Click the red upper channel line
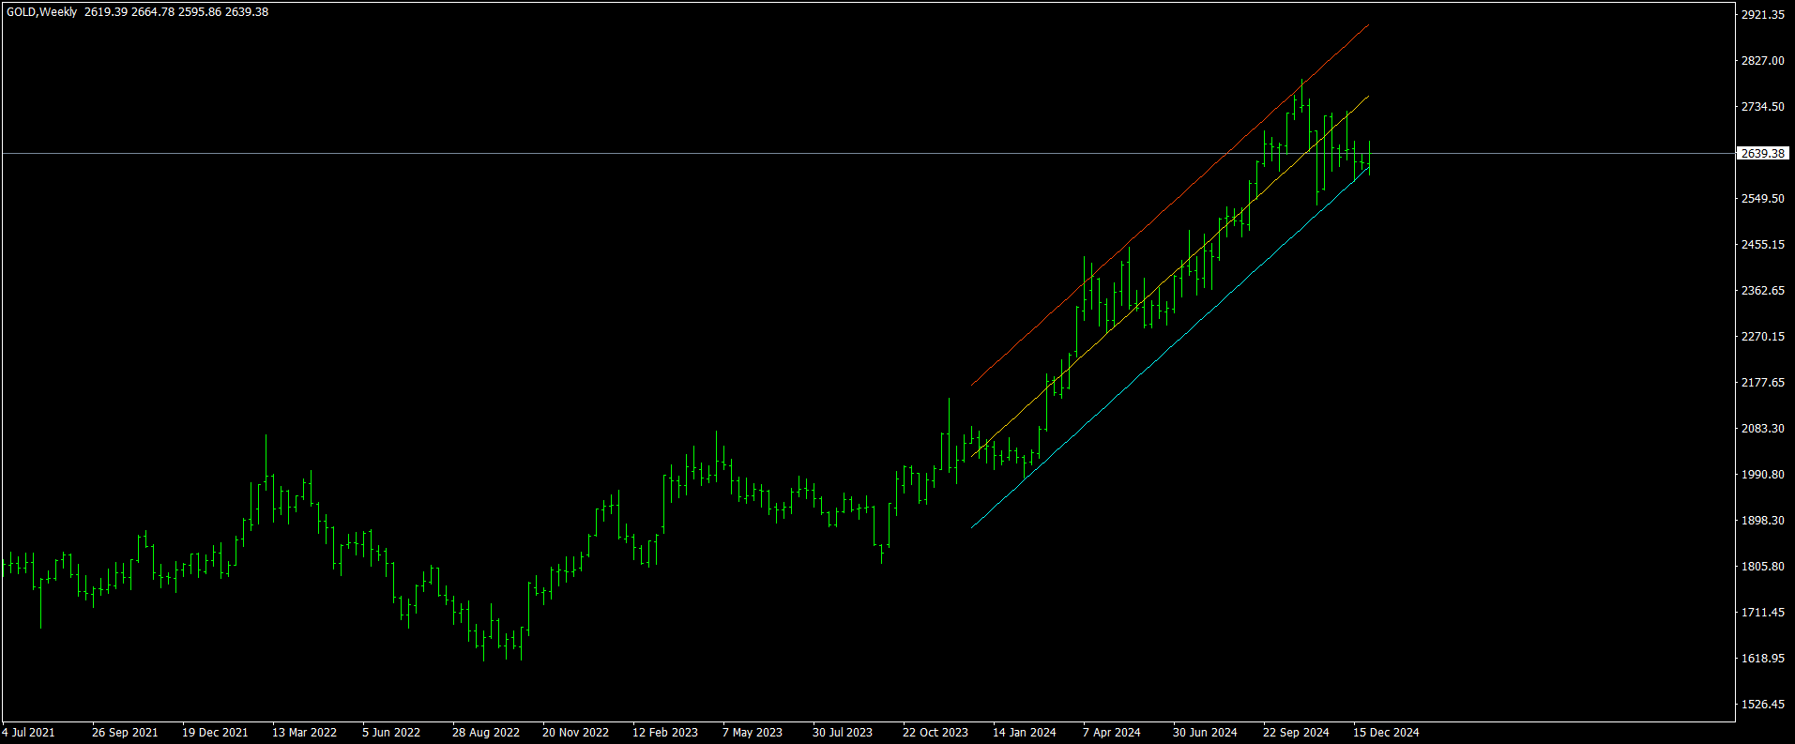 coord(1171,204)
